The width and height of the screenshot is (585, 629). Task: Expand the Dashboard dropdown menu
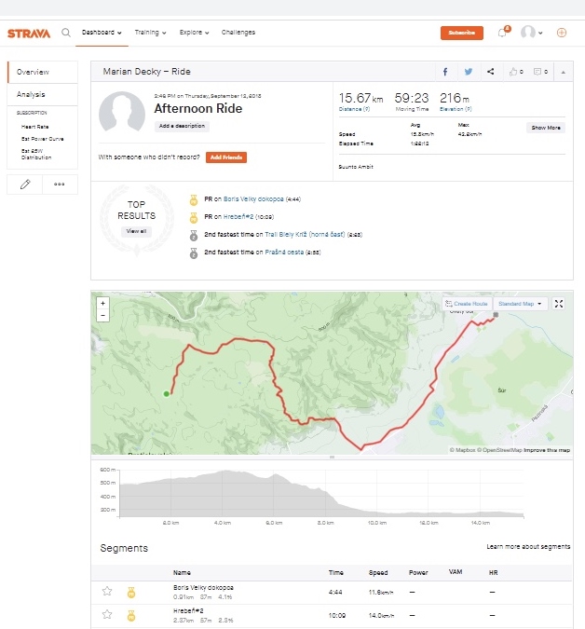coord(102,33)
